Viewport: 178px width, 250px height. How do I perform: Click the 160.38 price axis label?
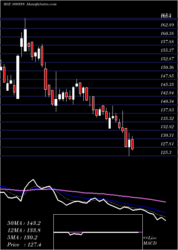(x=167, y=34)
